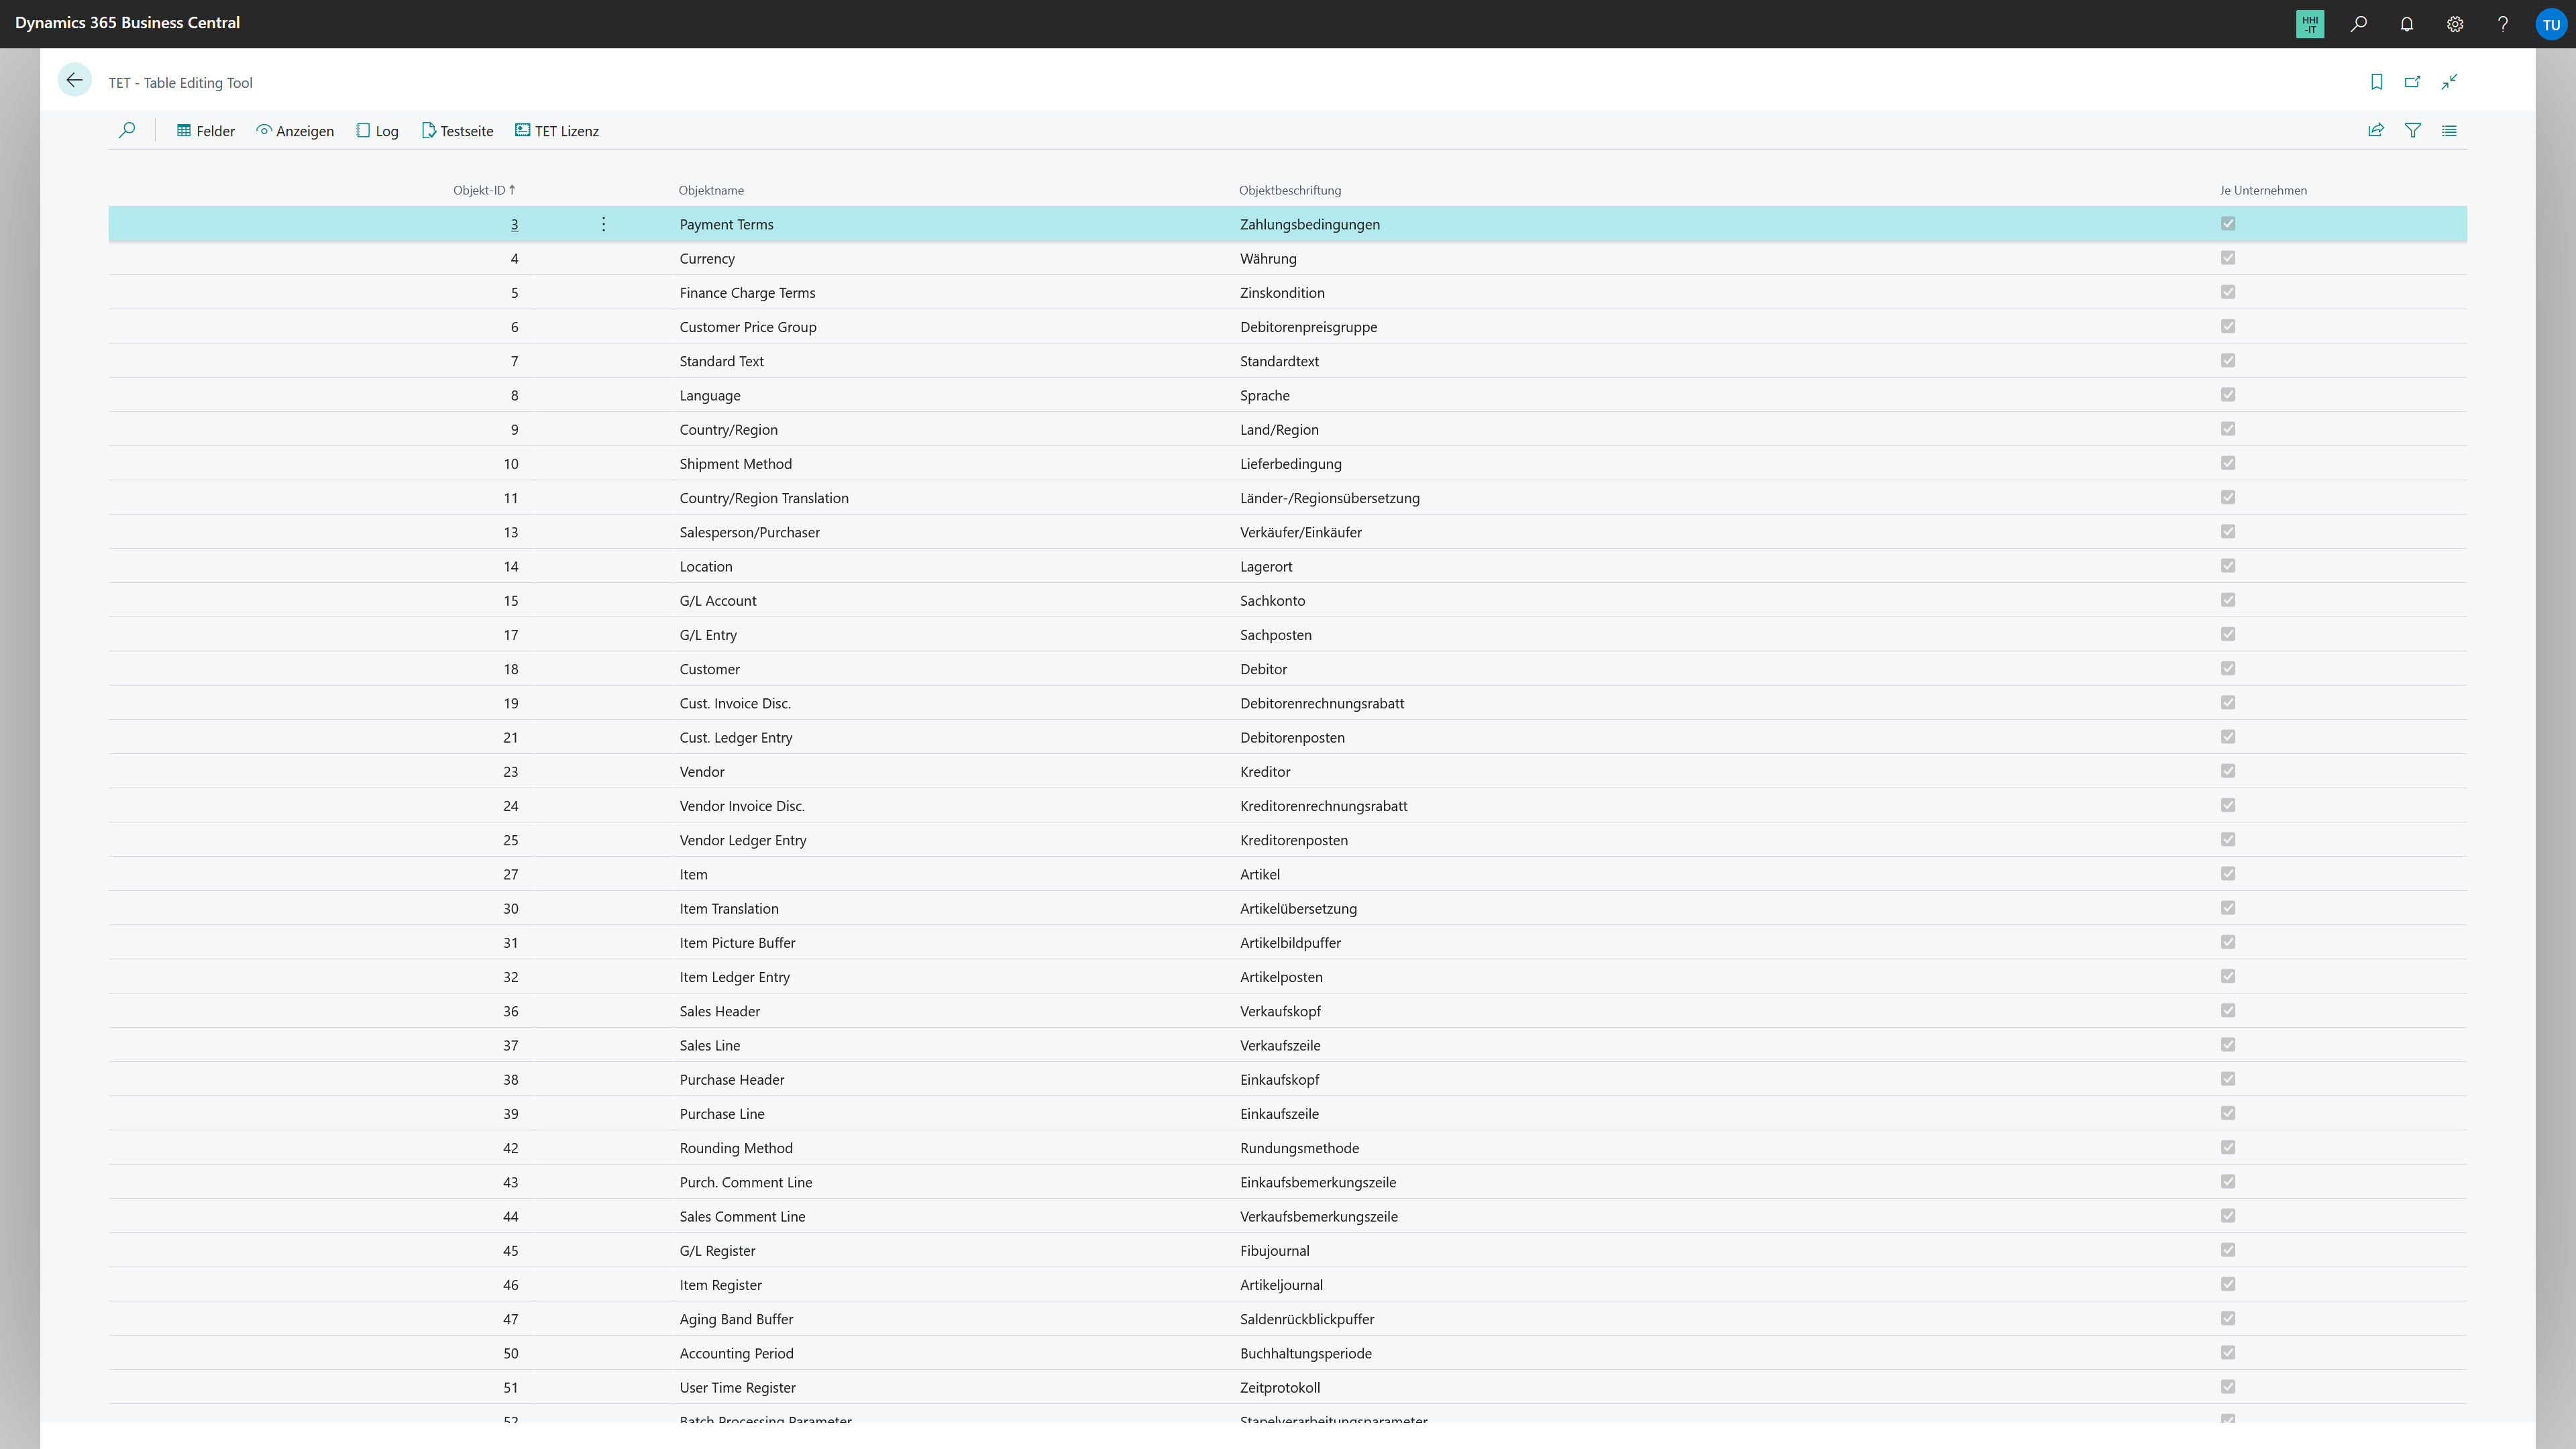Open page in new window
This screenshot has height=1449, width=2576.
(x=2413, y=81)
